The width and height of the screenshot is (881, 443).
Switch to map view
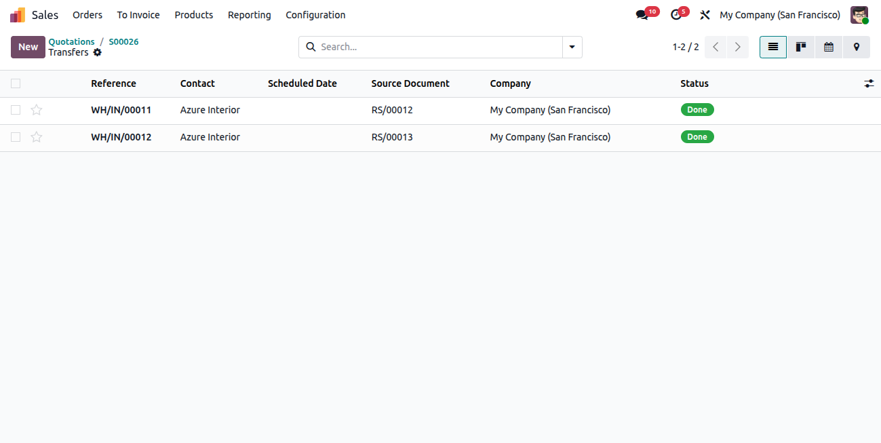point(857,47)
